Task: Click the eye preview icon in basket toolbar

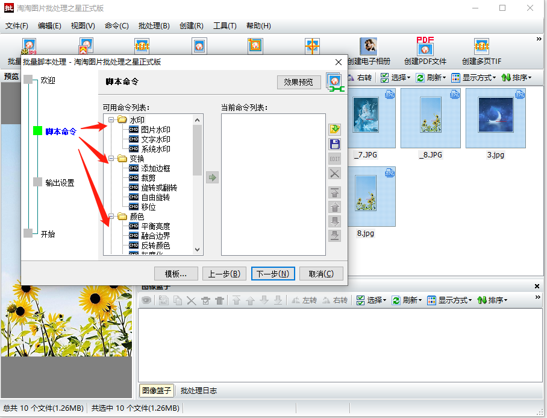Action: [x=146, y=300]
